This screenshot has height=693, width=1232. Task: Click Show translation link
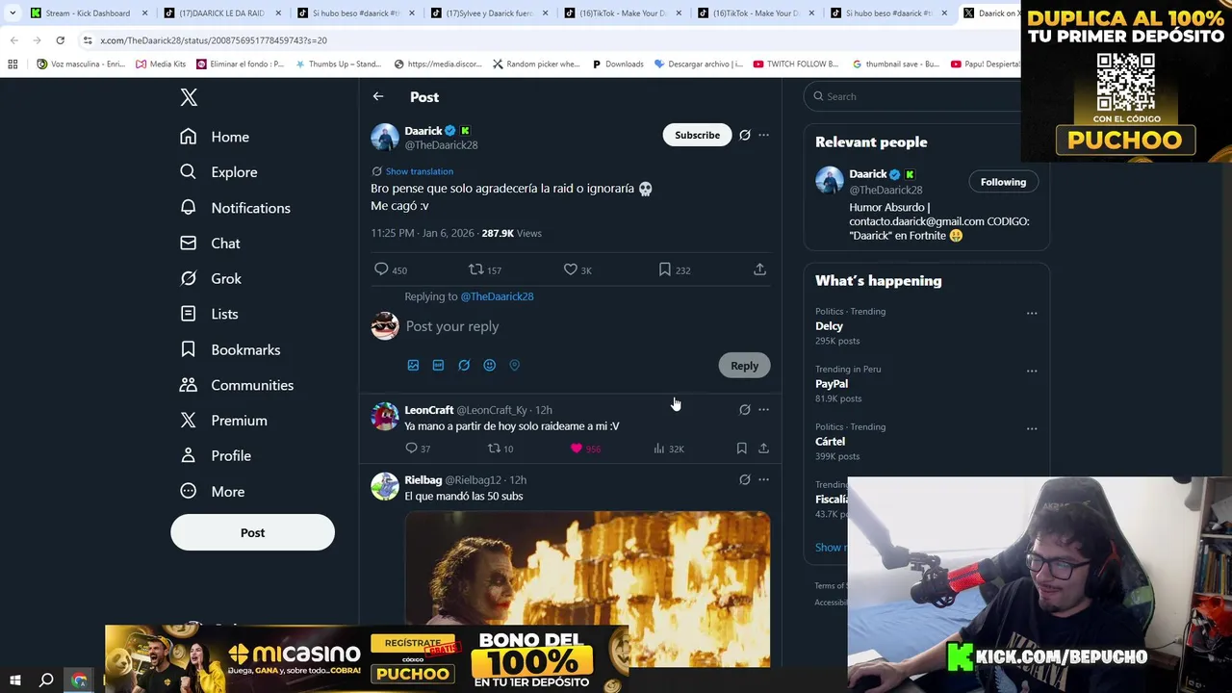pos(419,171)
